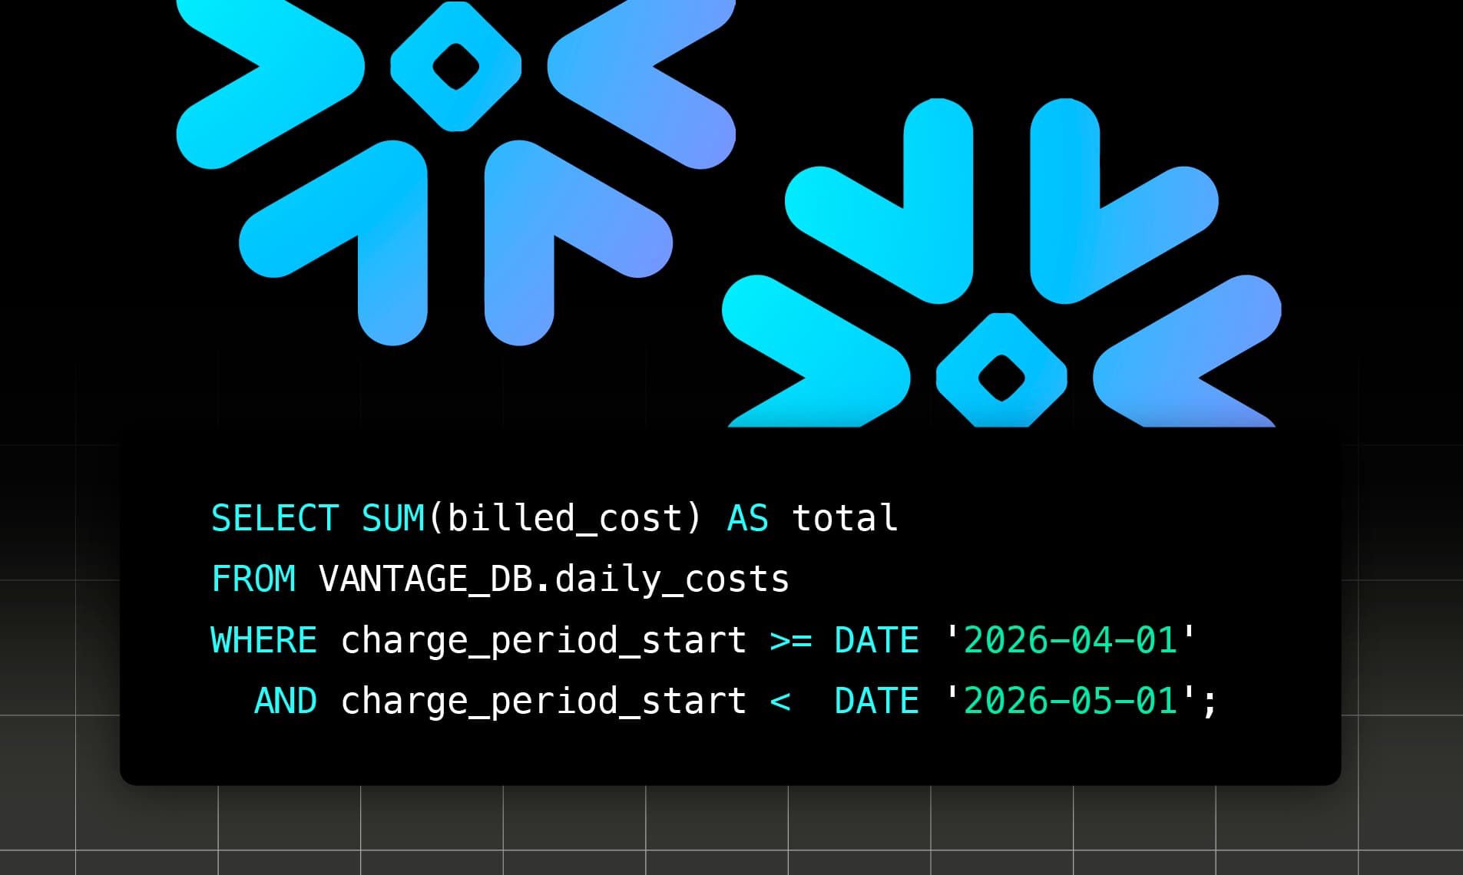Click the < operator on the AND line

(779, 701)
